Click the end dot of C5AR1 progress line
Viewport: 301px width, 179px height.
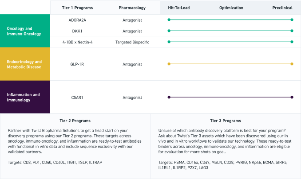[292, 97]
